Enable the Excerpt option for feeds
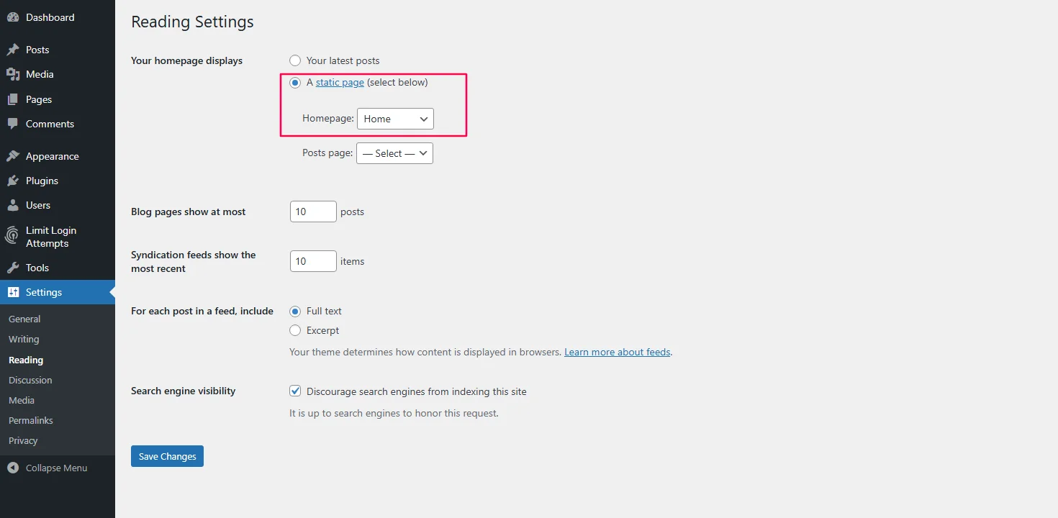This screenshot has width=1058, height=518. coord(295,330)
